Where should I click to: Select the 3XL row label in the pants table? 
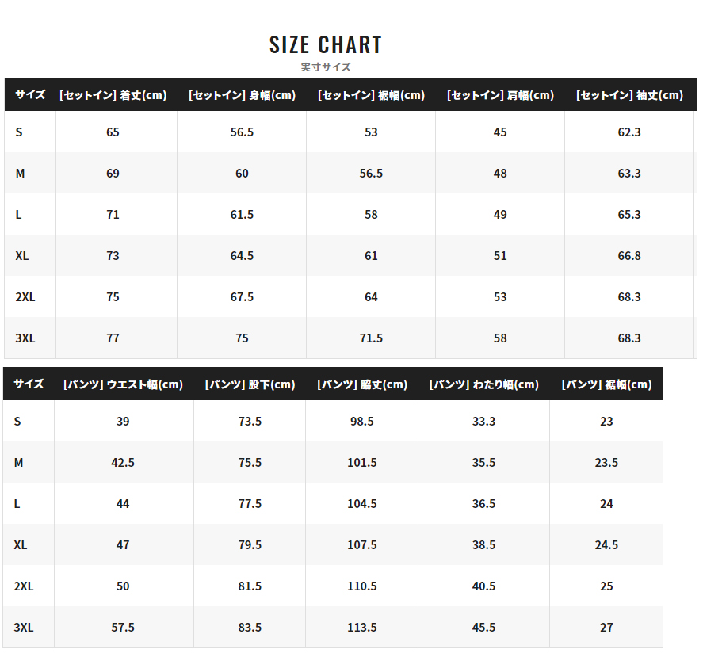pos(25,627)
